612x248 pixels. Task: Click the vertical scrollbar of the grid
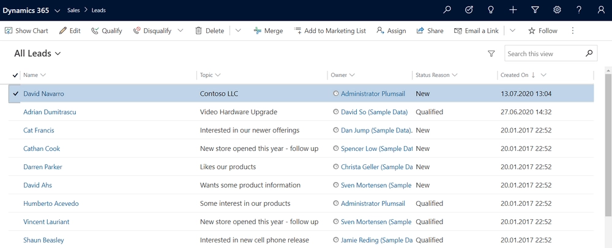coord(608,144)
